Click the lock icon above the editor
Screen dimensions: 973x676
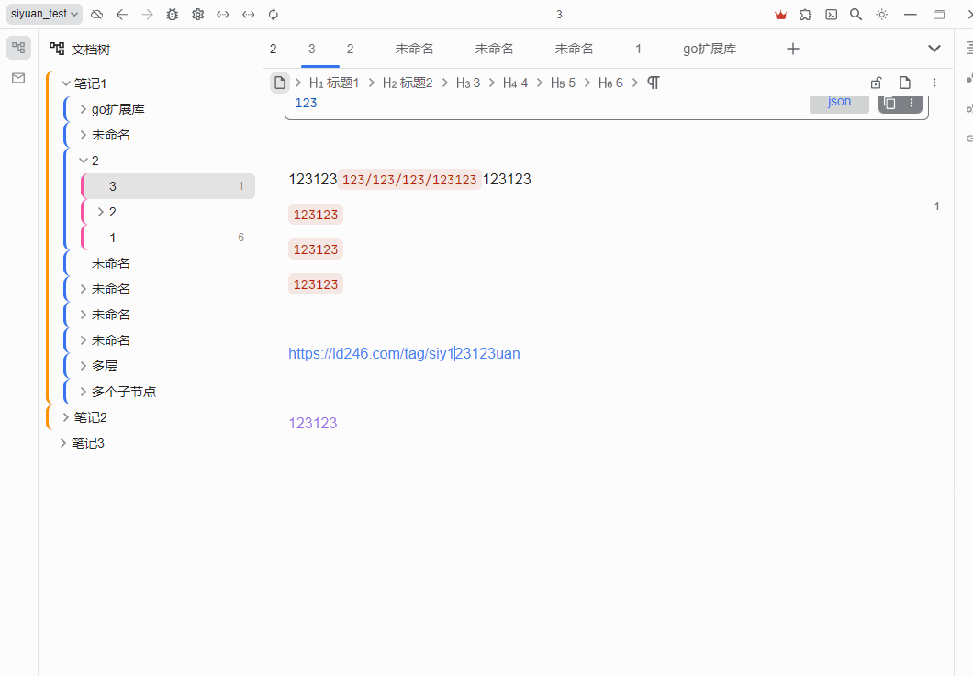coord(876,82)
